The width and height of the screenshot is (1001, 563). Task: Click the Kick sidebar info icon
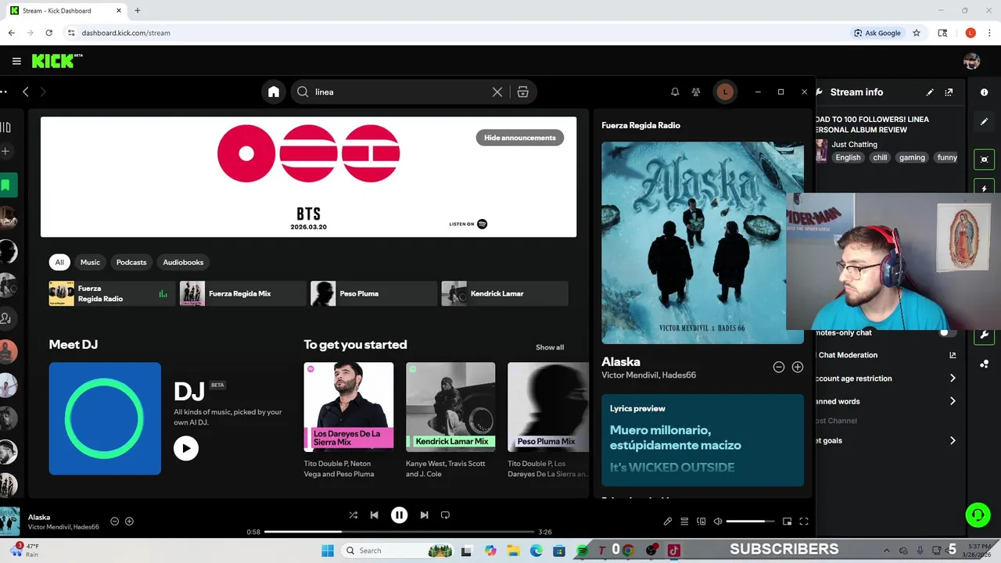984,92
